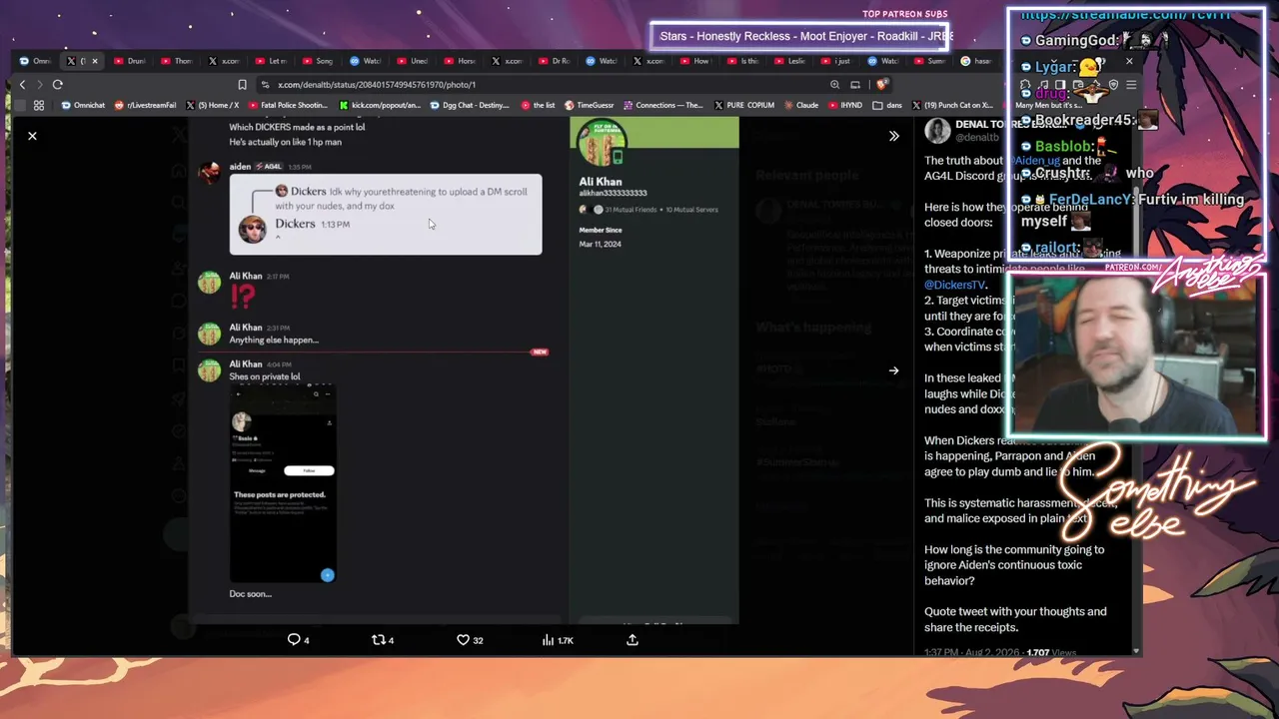The image size is (1279, 719).
Task: Click the "Anything else happen..." message
Action: tap(274, 340)
